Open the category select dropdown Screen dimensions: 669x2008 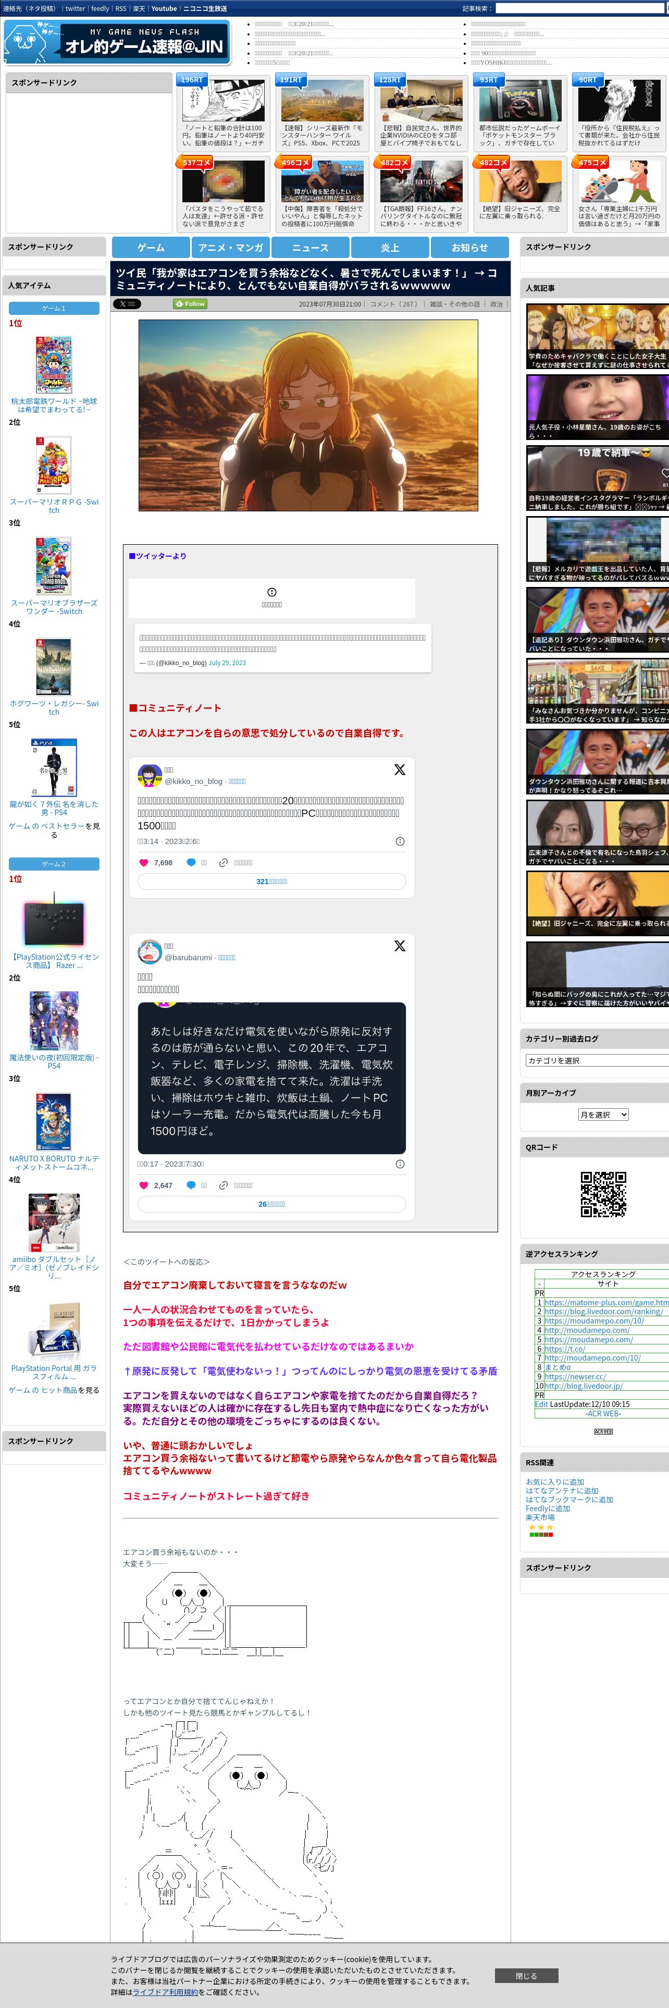(x=597, y=1060)
